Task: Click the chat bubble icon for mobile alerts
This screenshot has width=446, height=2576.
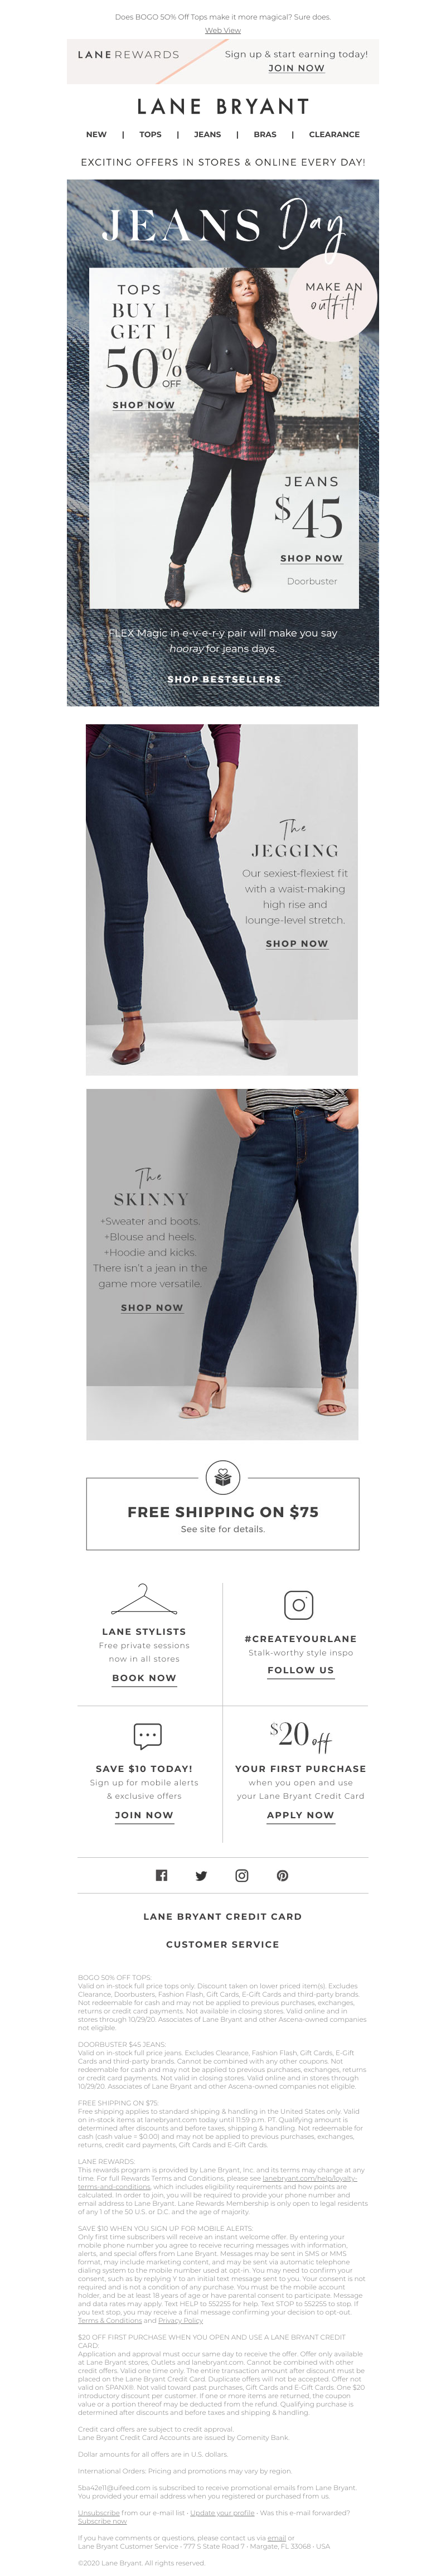Action: click(148, 1734)
